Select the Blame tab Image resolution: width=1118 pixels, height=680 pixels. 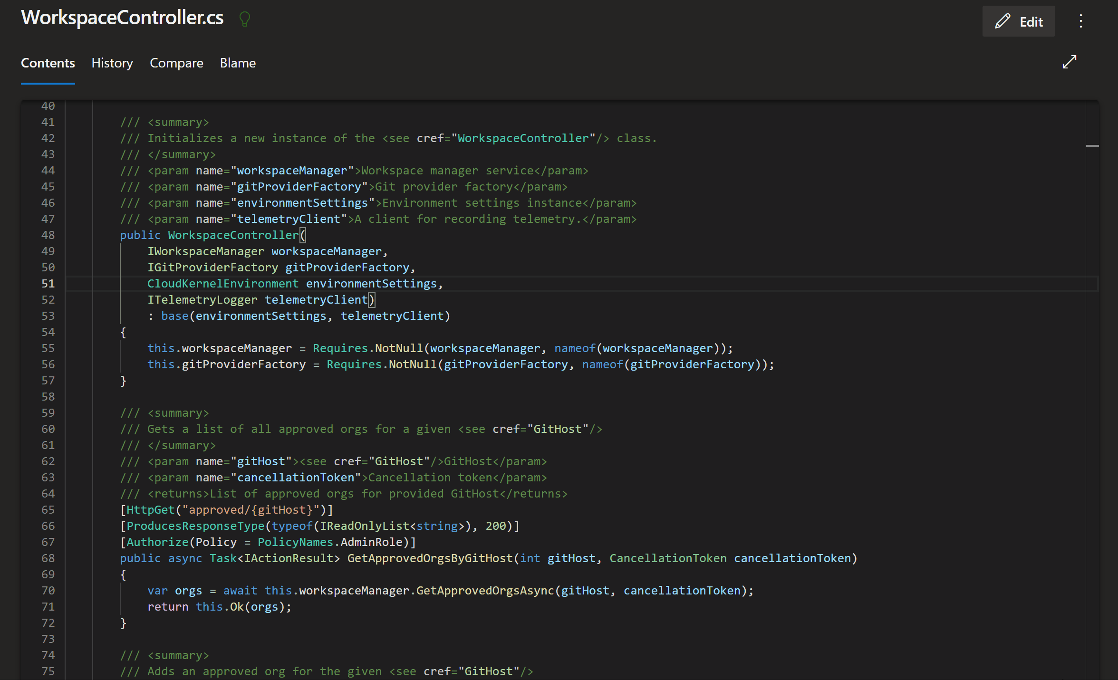[238, 63]
